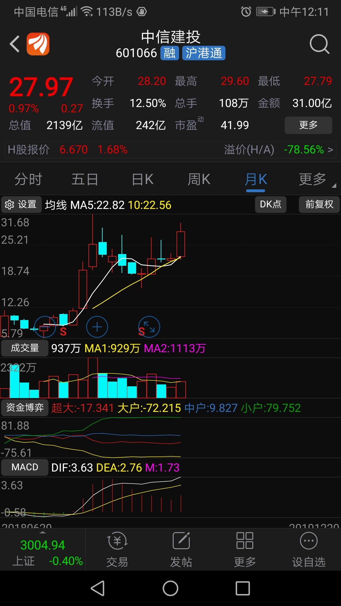Image resolution: width=341 pixels, height=606 pixels.
Task: Open bottom bar 更多 grid icon
Action: [245, 549]
